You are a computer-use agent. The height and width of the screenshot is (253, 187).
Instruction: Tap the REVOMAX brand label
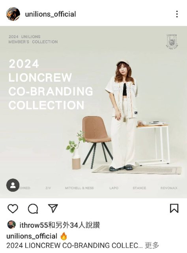pyautogui.click(x=169, y=188)
